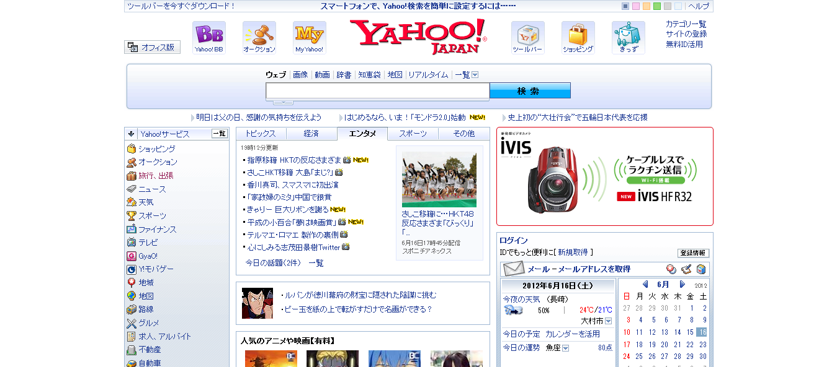
Task: Open headline 香川真司、スマスマに初出演
Action: (x=293, y=185)
